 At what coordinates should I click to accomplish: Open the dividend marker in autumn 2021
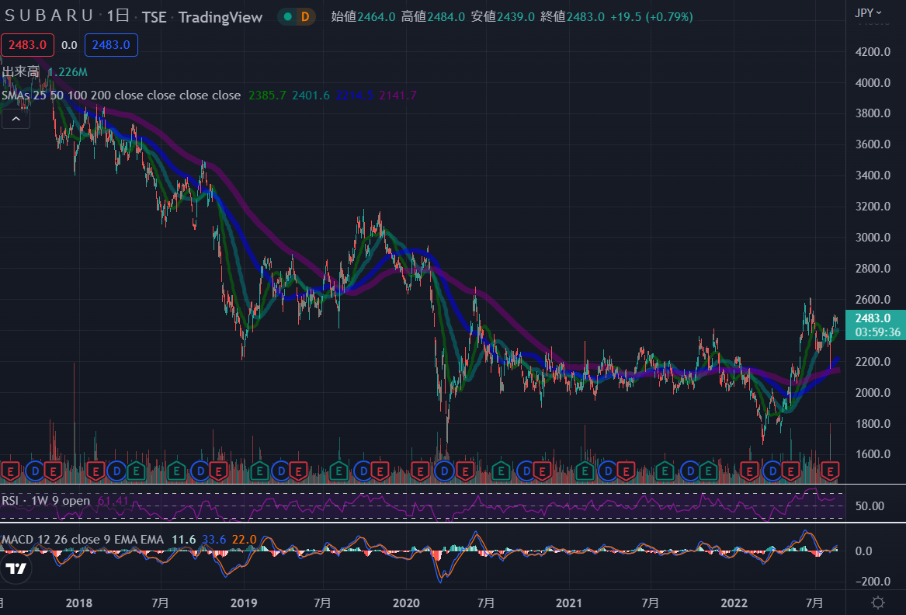click(690, 471)
